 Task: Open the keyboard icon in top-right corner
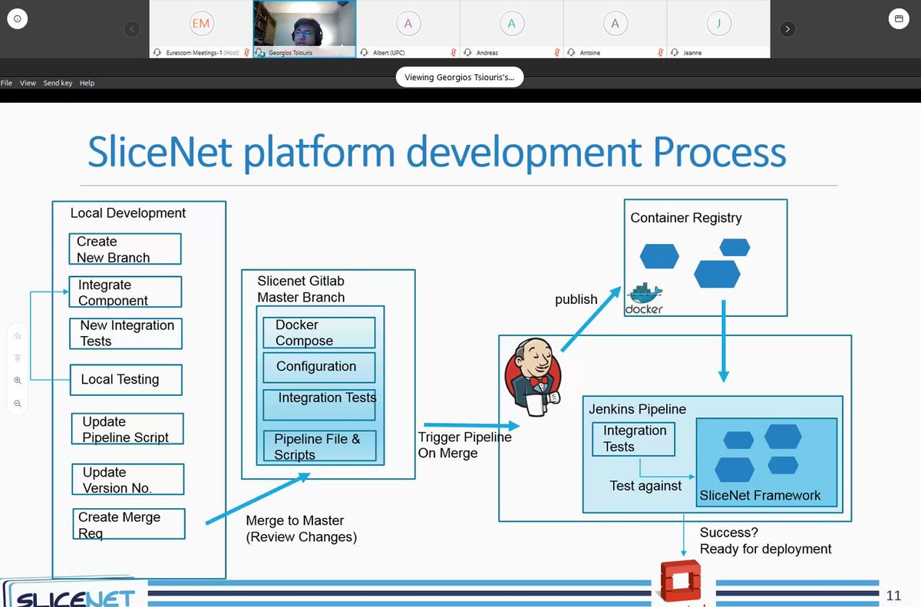(x=899, y=18)
